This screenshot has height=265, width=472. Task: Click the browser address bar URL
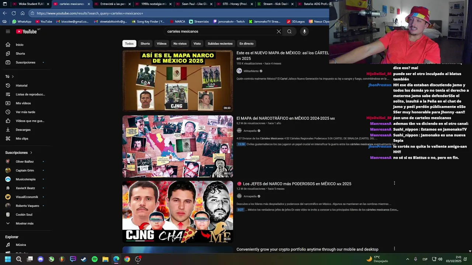point(90,13)
